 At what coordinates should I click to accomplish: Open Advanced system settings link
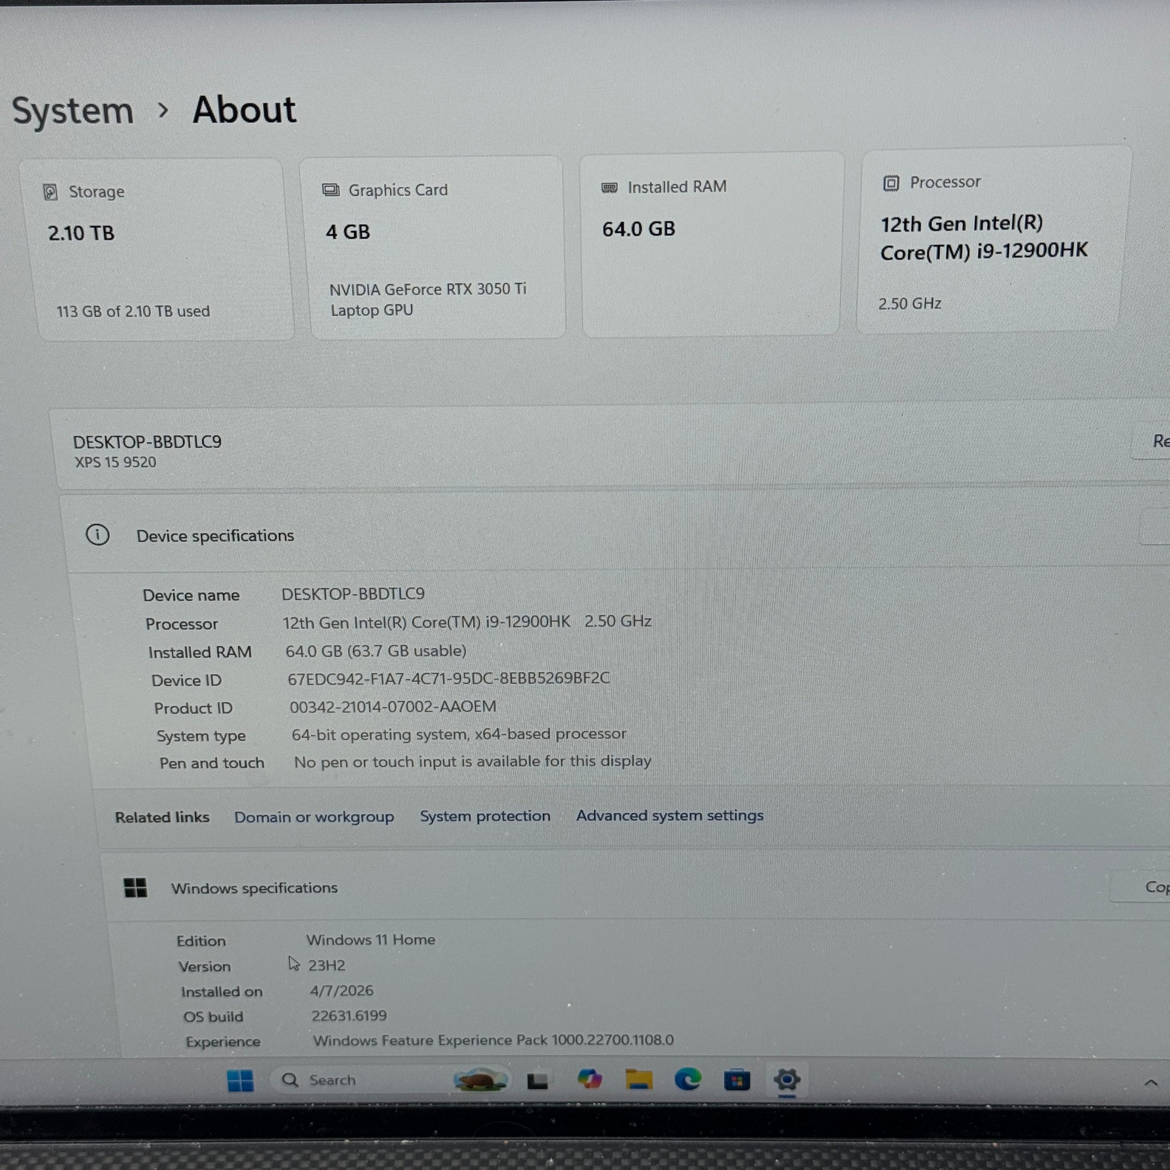[x=669, y=815]
